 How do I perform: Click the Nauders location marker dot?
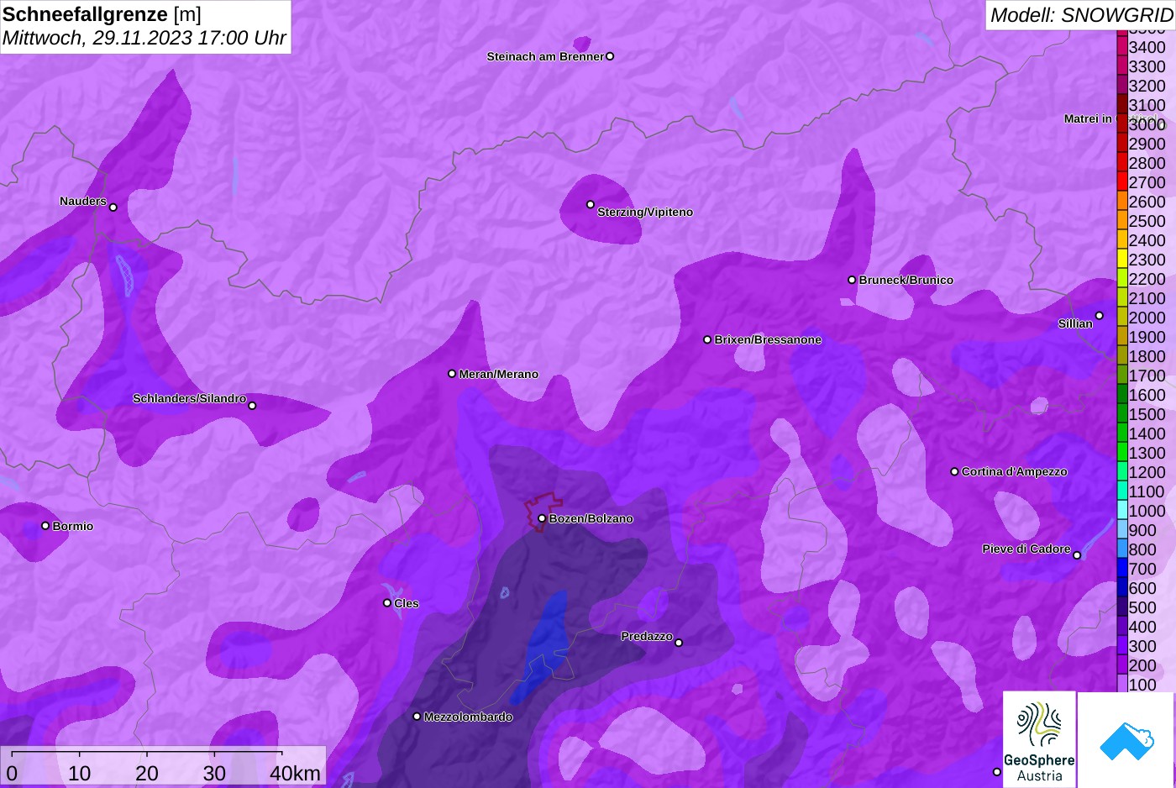(x=113, y=208)
